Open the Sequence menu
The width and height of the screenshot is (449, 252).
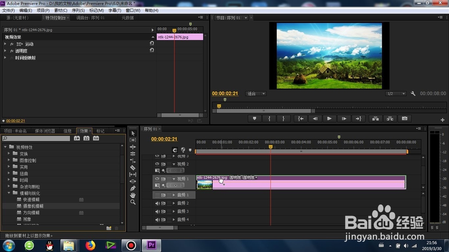pyautogui.click(x=78, y=10)
